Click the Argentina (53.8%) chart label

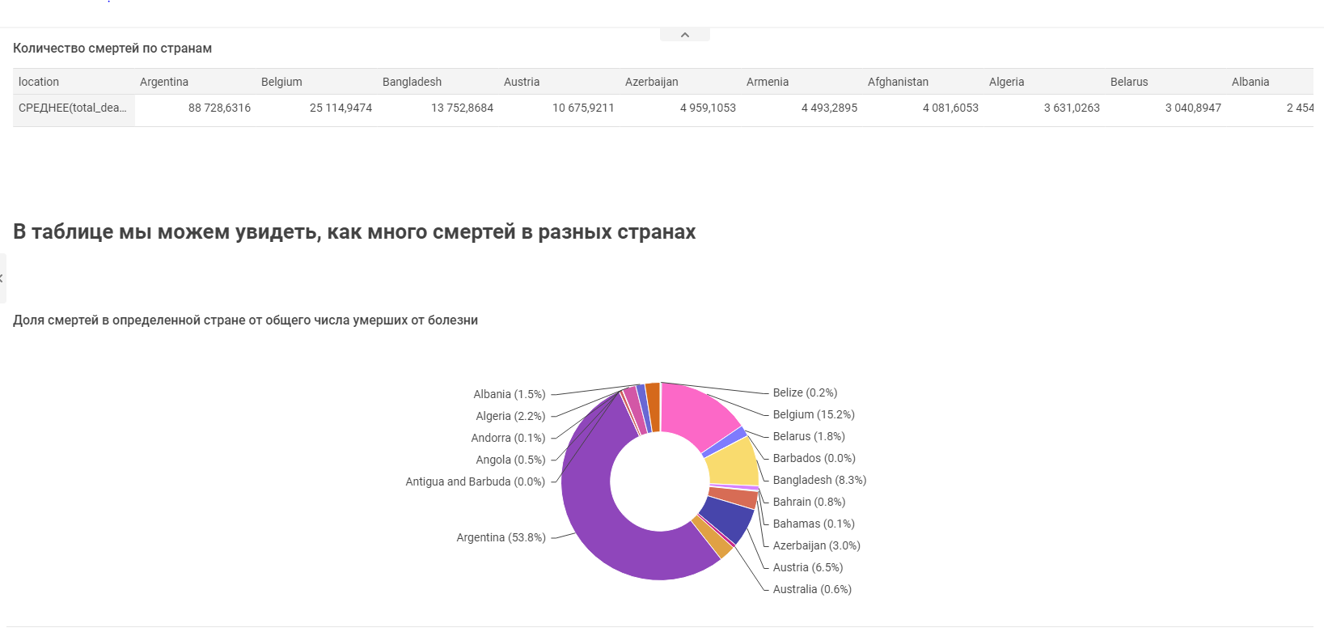click(501, 537)
